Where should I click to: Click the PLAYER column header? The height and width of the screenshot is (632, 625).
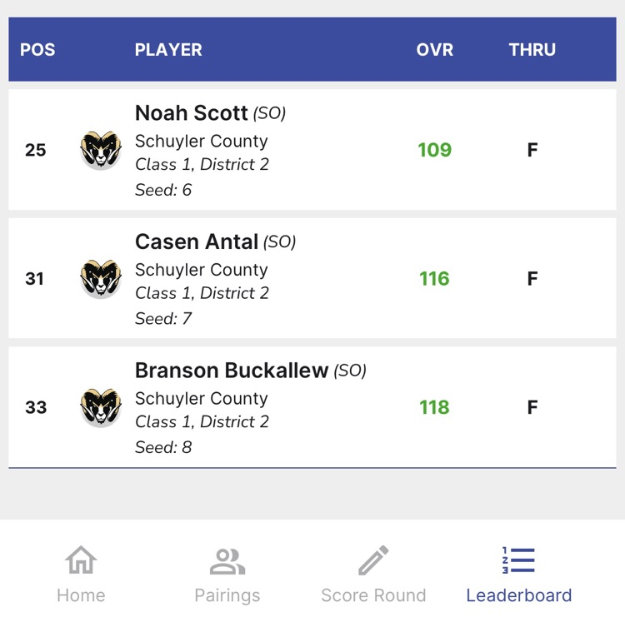168,50
